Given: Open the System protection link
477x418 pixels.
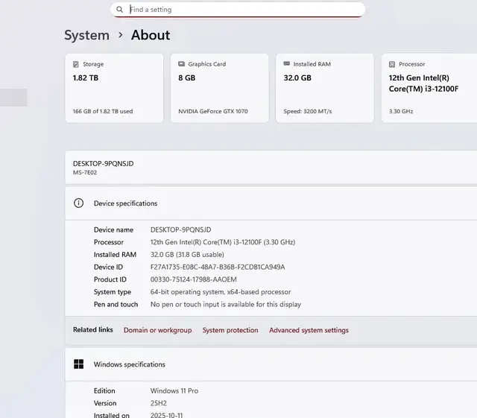Looking at the screenshot, I should 230,330.
